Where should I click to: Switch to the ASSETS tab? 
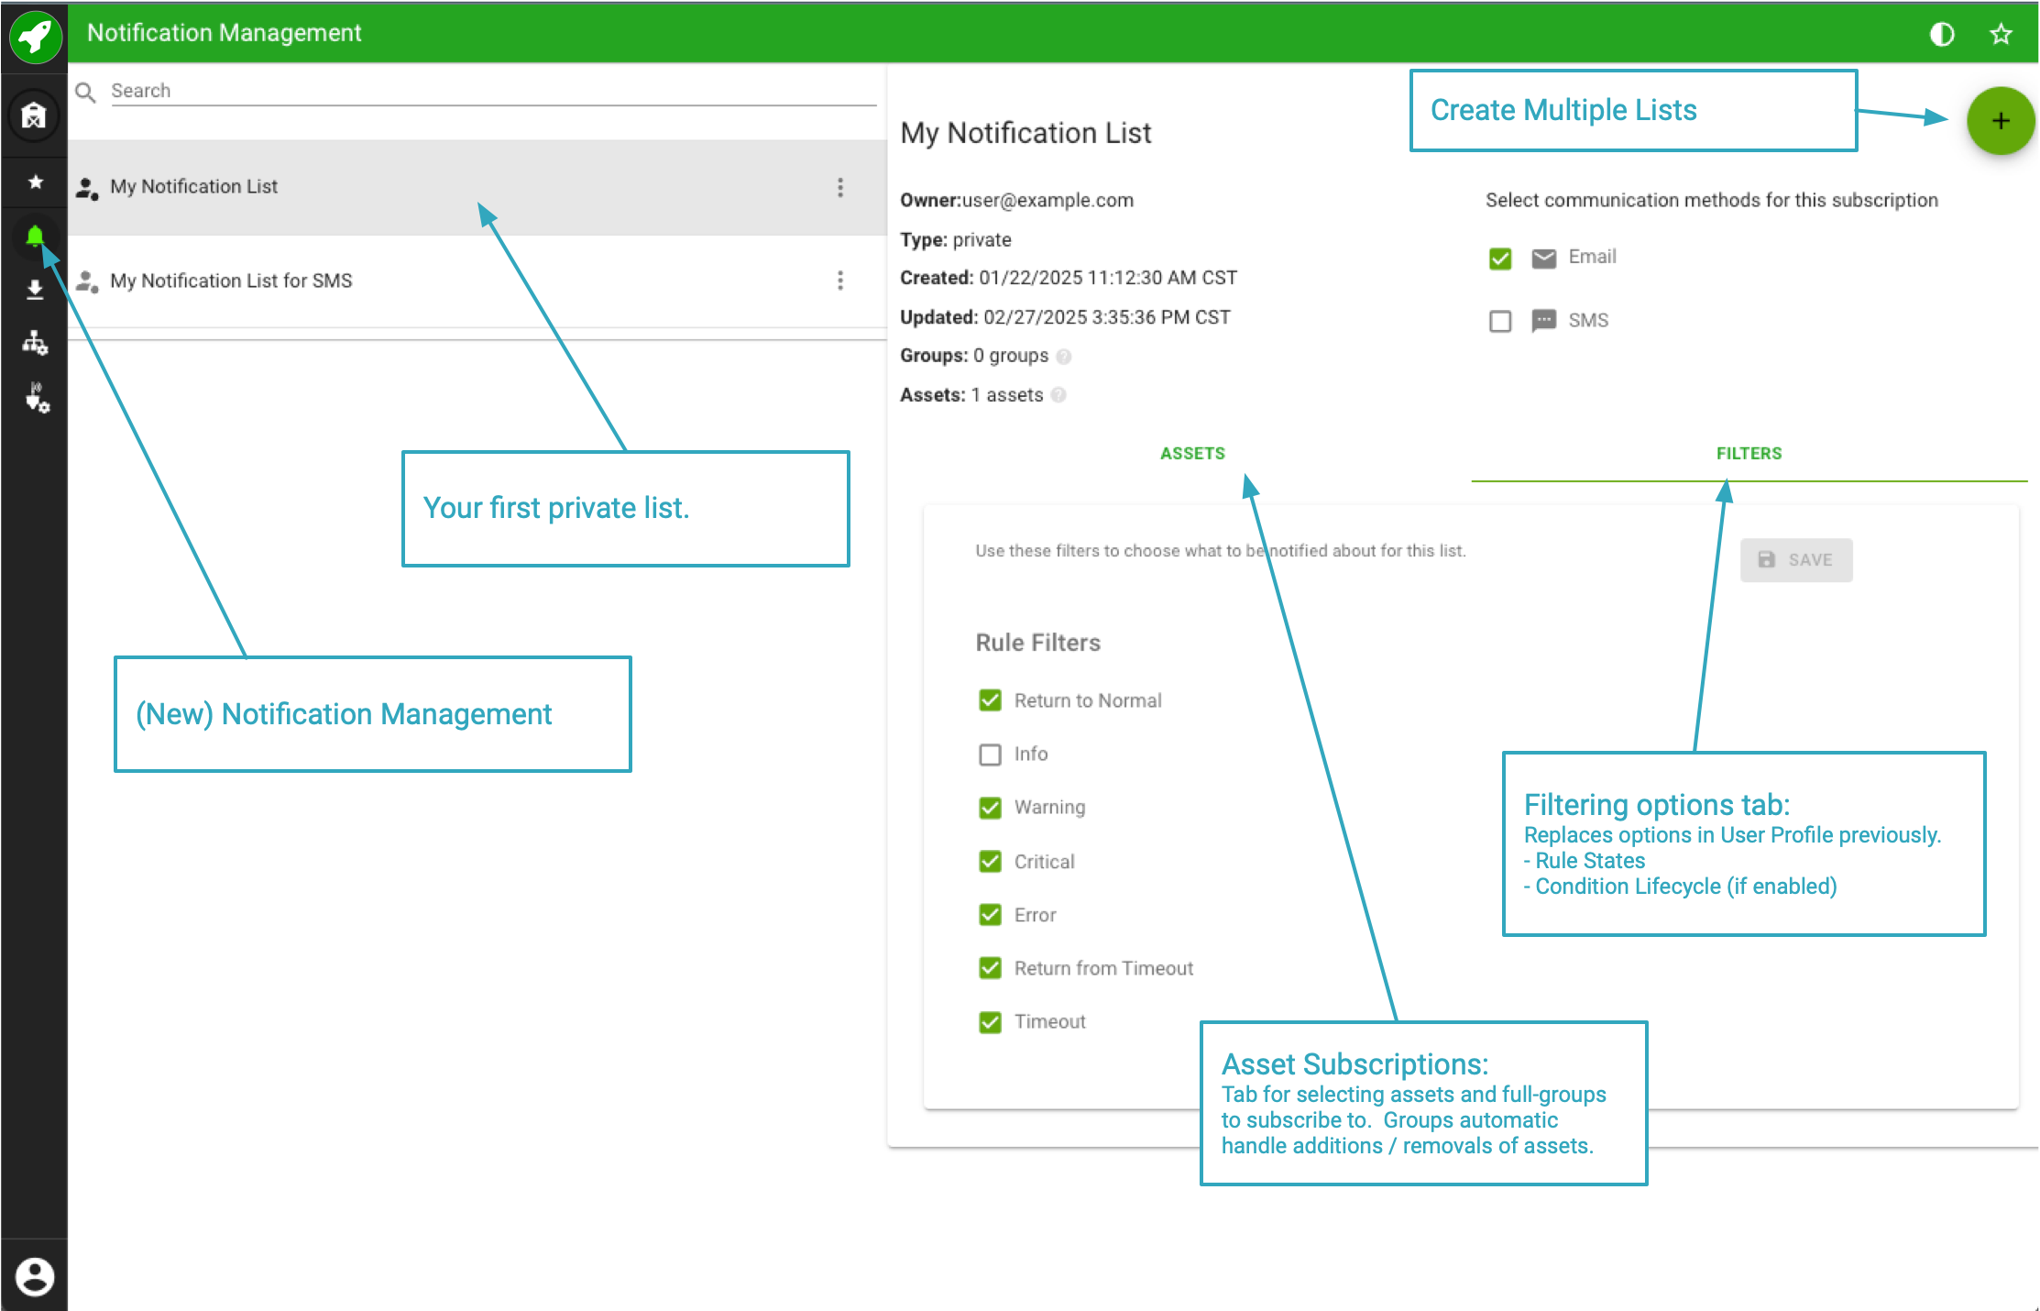click(1192, 454)
